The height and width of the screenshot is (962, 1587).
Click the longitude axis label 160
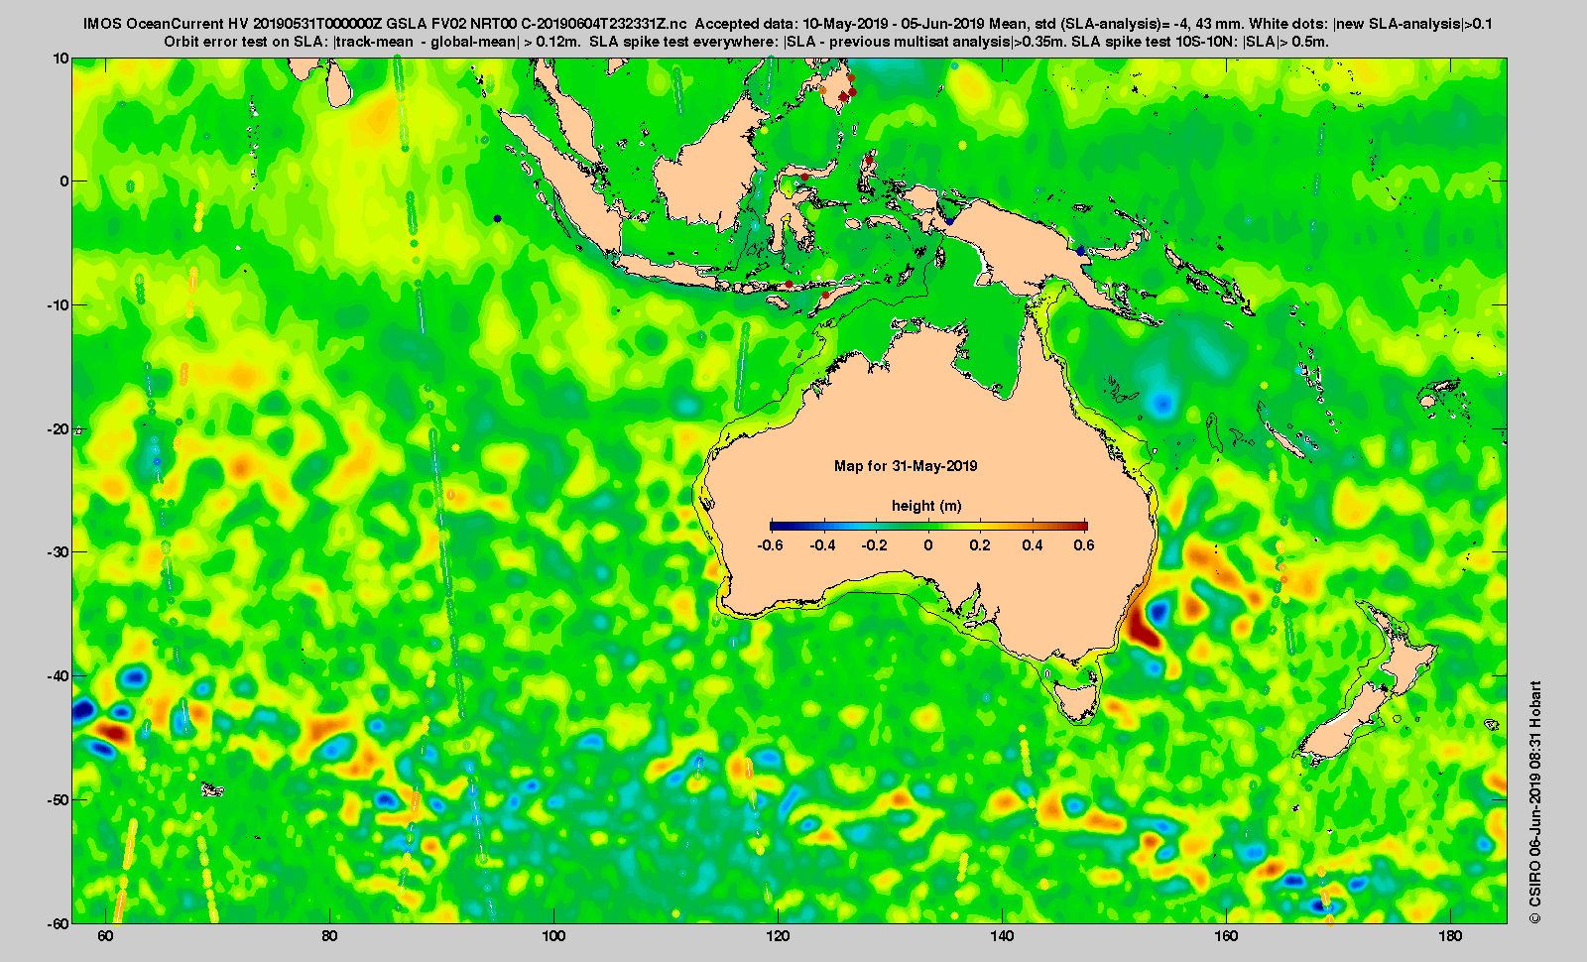(1226, 937)
